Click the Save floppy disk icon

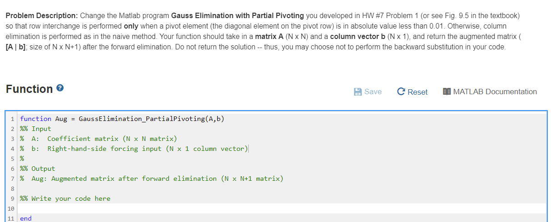[x=358, y=92]
